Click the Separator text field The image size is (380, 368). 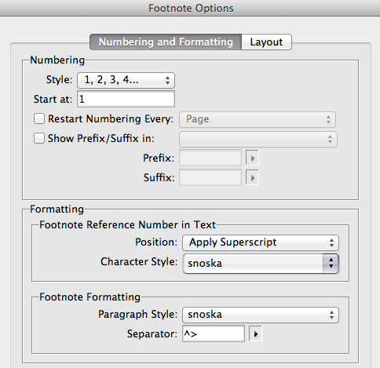[214, 333]
